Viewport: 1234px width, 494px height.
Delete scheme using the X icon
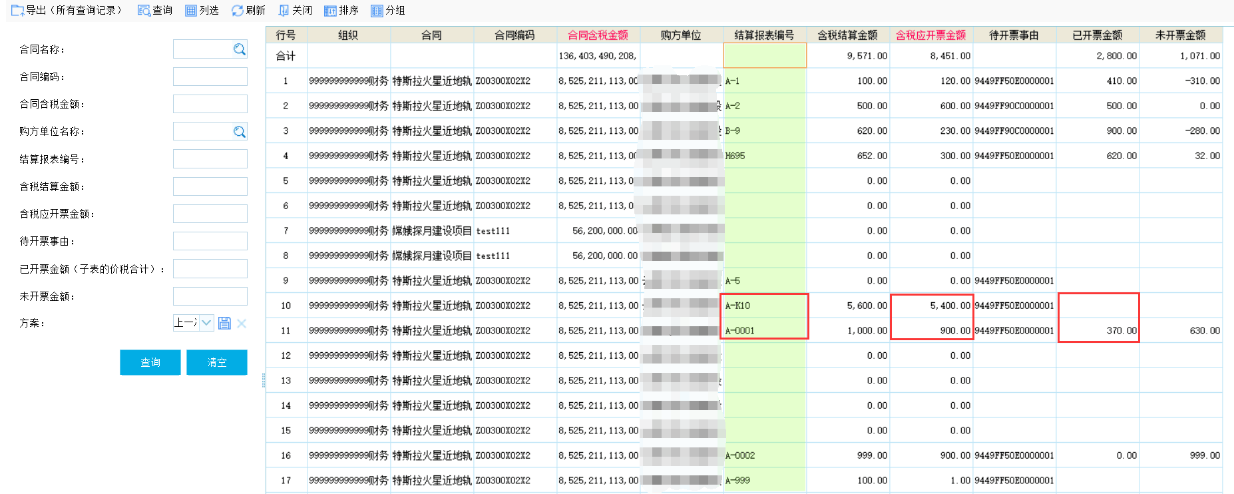pyautogui.click(x=242, y=323)
